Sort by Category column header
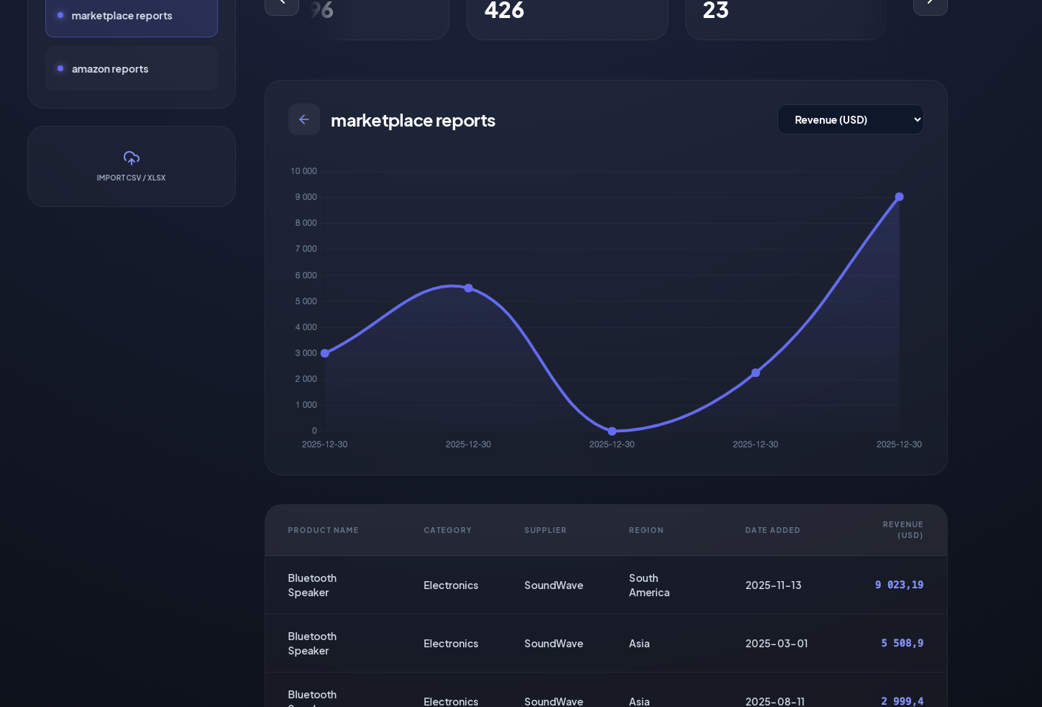1042x707 pixels. click(x=447, y=530)
